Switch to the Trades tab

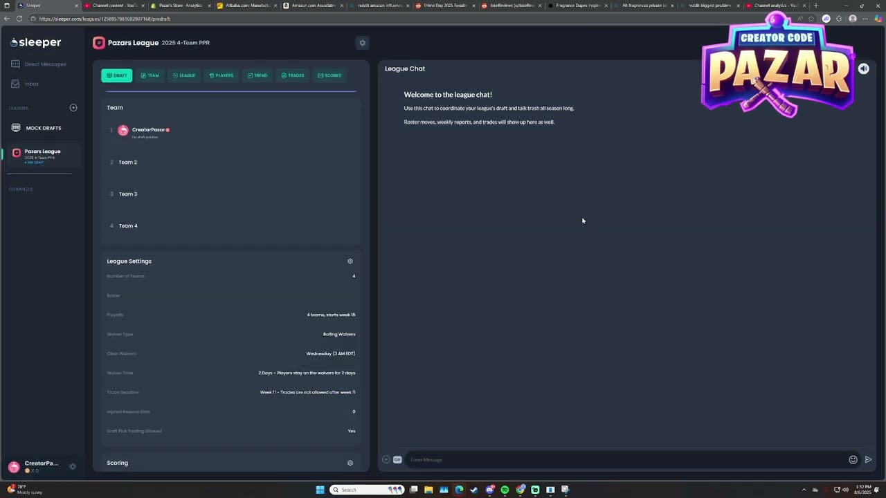(293, 75)
